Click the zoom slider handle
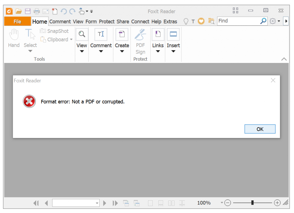The height and width of the screenshot is (213, 294). pos(252,203)
